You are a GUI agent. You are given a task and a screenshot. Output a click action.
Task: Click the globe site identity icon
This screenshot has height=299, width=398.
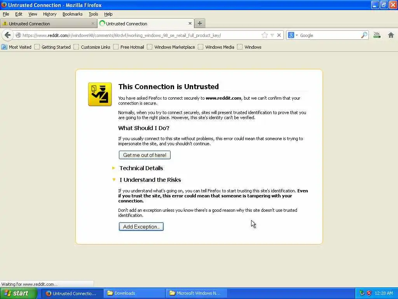point(18,35)
